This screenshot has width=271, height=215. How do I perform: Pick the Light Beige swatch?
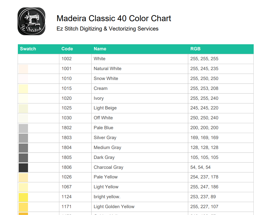point(23,108)
